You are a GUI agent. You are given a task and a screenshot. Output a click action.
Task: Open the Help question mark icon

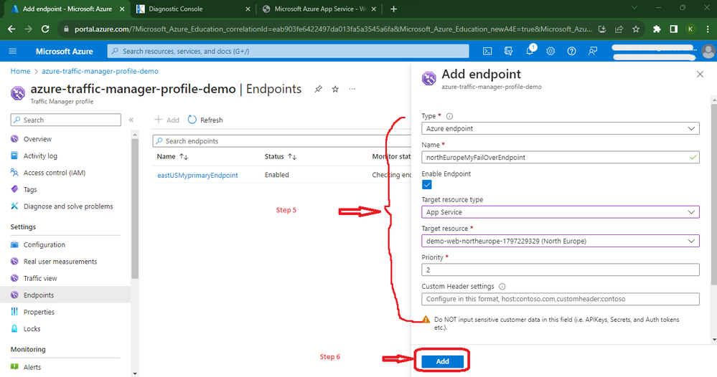click(x=571, y=51)
